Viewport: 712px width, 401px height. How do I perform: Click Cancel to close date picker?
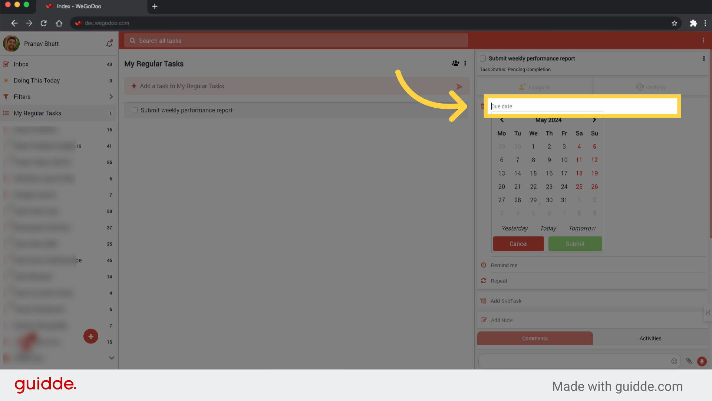click(x=518, y=243)
